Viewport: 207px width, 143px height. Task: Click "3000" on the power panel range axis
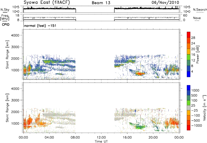(15, 47)
